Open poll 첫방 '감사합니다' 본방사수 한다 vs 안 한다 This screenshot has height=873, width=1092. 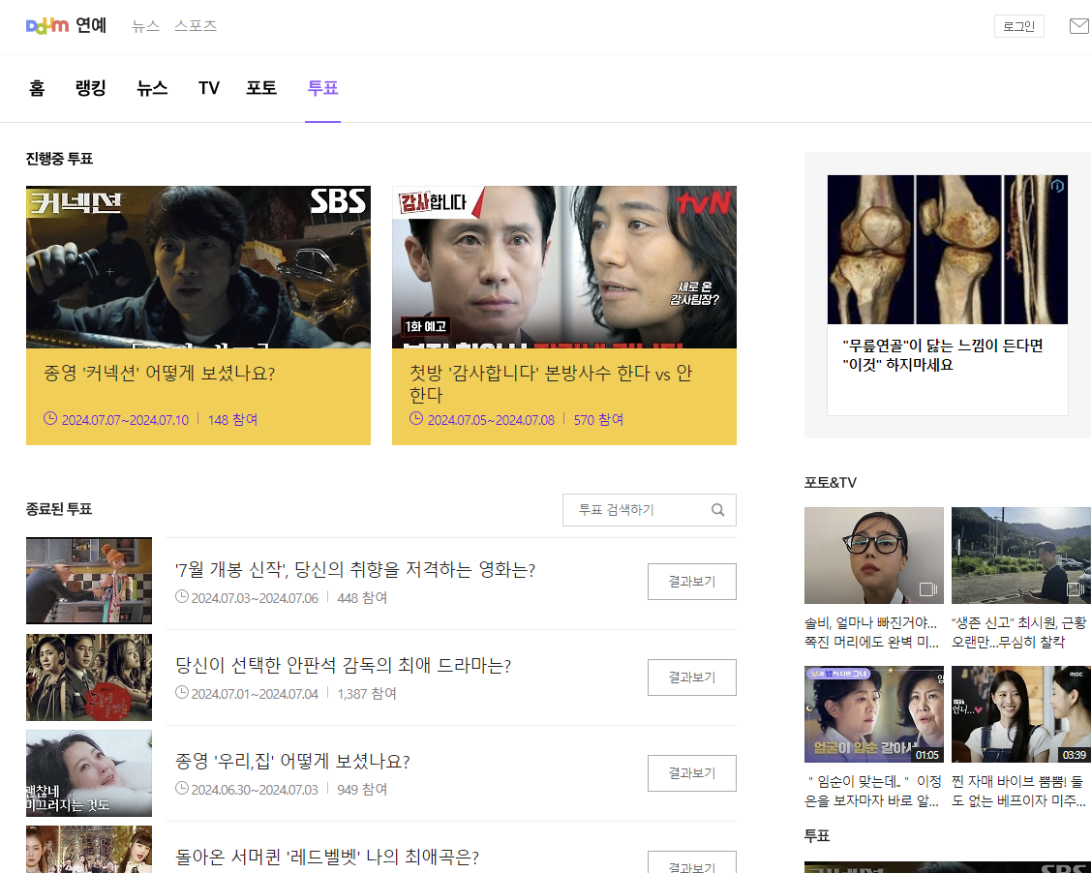pos(550,383)
